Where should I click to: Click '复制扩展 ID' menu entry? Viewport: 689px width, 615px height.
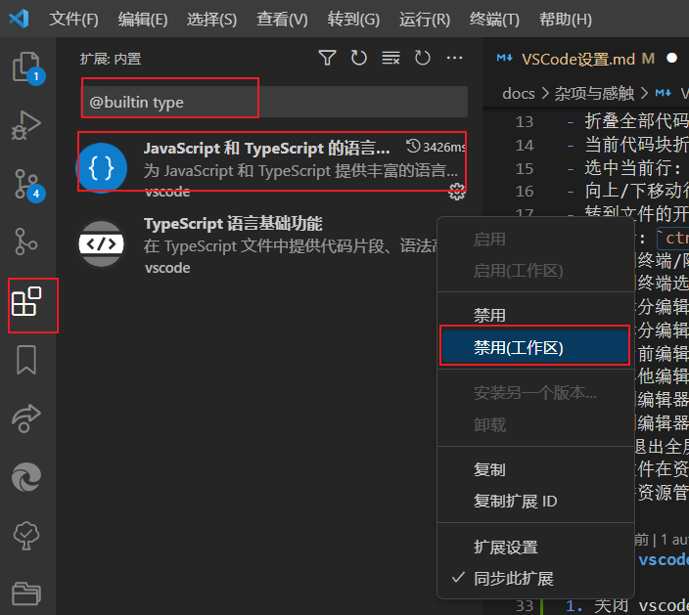click(515, 502)
